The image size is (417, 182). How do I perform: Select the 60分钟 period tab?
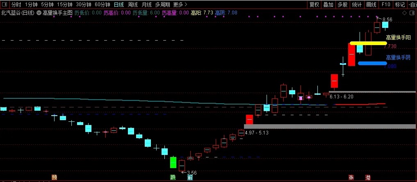click(x=103, y=5)
